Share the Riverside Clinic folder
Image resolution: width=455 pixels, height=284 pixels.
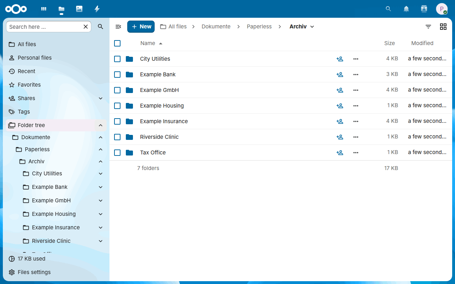340,137
